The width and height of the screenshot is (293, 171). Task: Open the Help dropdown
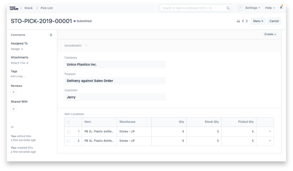point(270,8)
